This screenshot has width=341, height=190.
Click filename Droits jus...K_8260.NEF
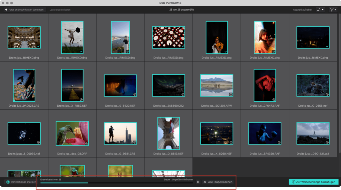pyautogui.click(x=216, y=154)
